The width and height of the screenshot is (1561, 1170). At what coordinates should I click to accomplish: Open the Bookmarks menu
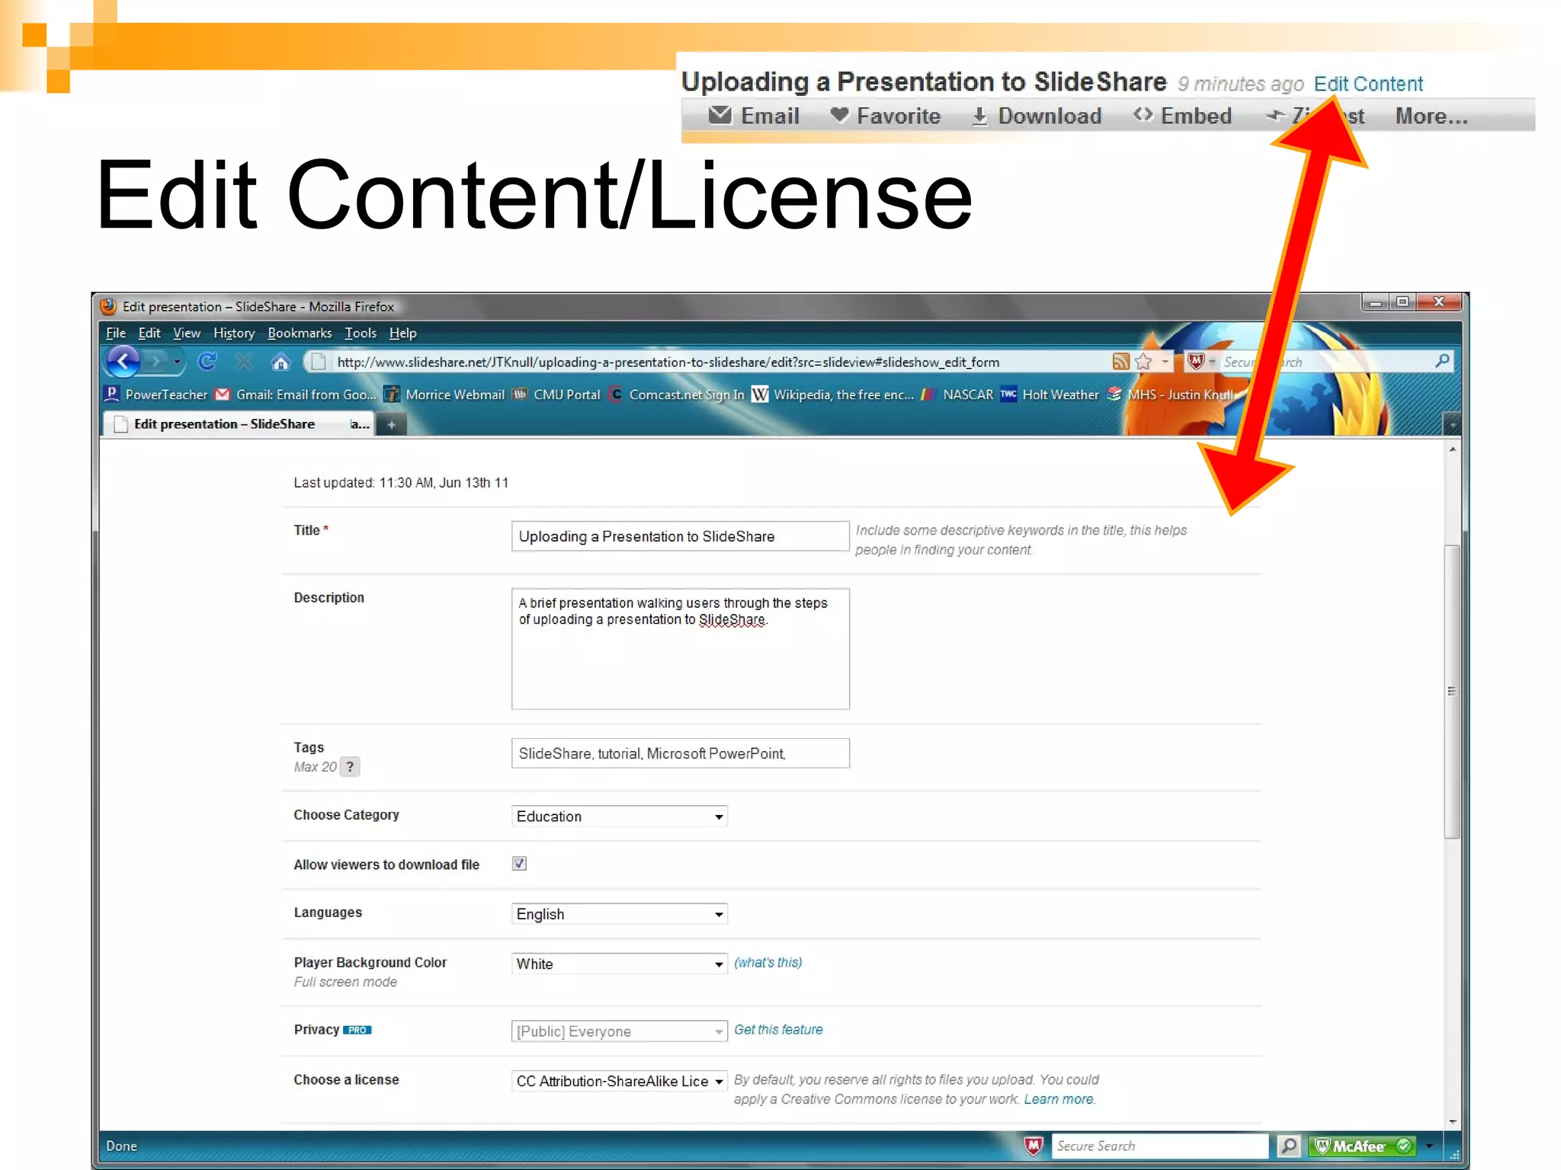click(x=300, y=333)
